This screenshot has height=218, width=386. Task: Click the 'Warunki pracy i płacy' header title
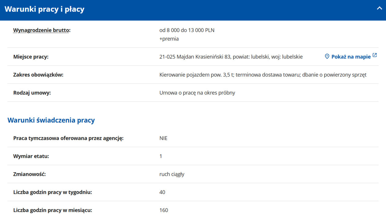pos(44,9)
